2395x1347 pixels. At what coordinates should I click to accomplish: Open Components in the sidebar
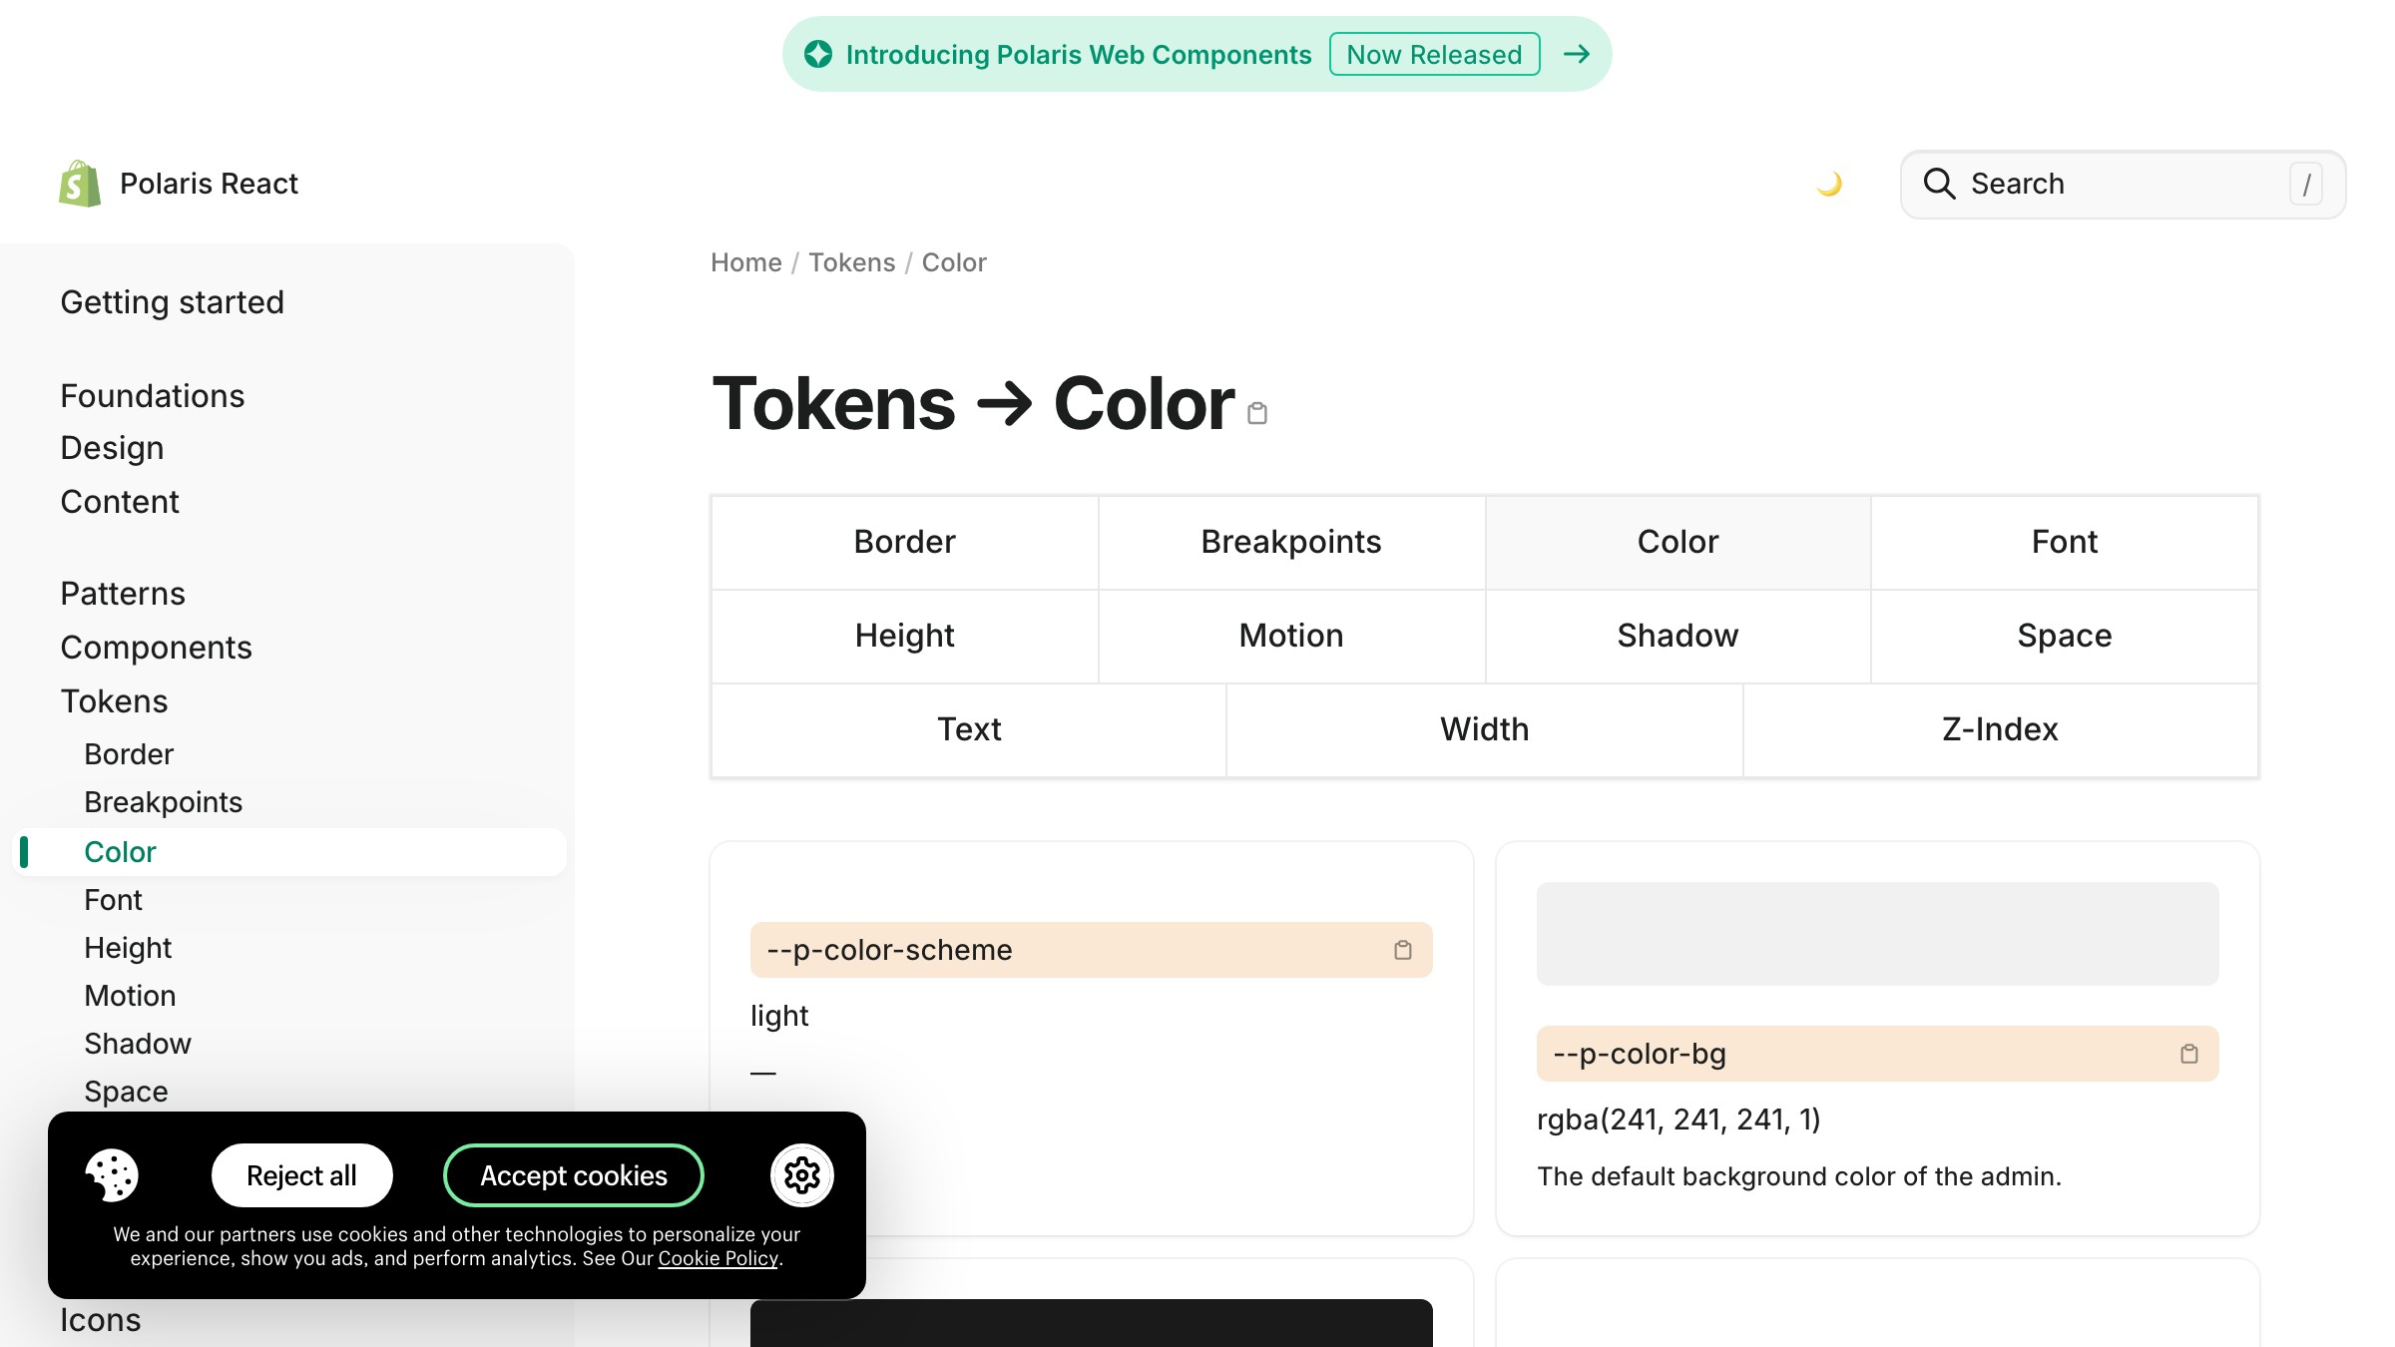(x=157, y=647)
